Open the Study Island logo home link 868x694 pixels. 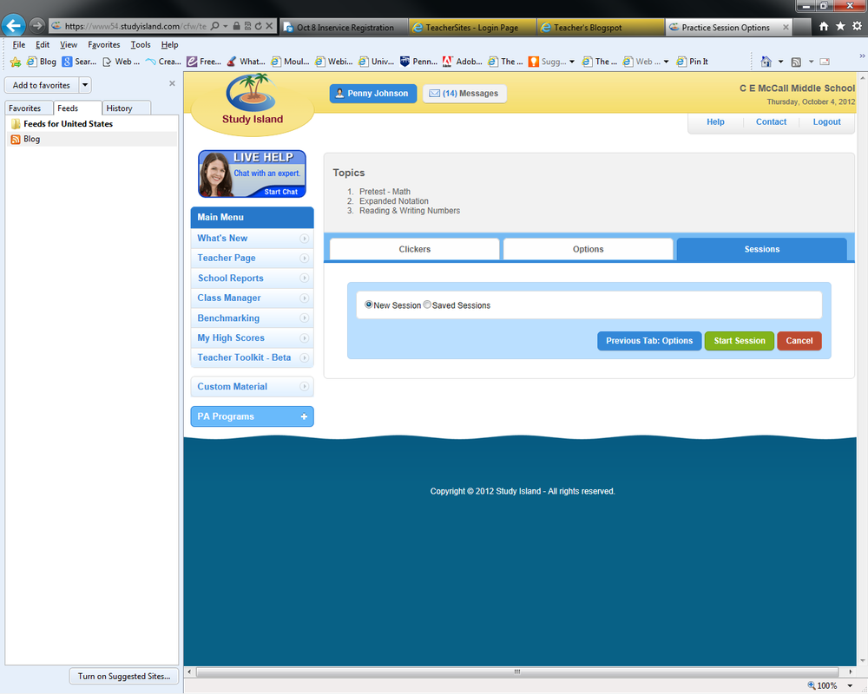click(251, 101)
